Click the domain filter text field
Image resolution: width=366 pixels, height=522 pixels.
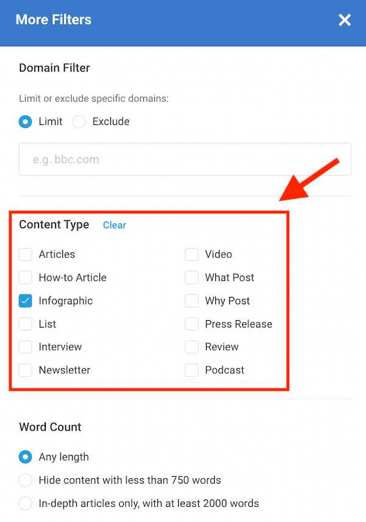[x=185, y=160]
